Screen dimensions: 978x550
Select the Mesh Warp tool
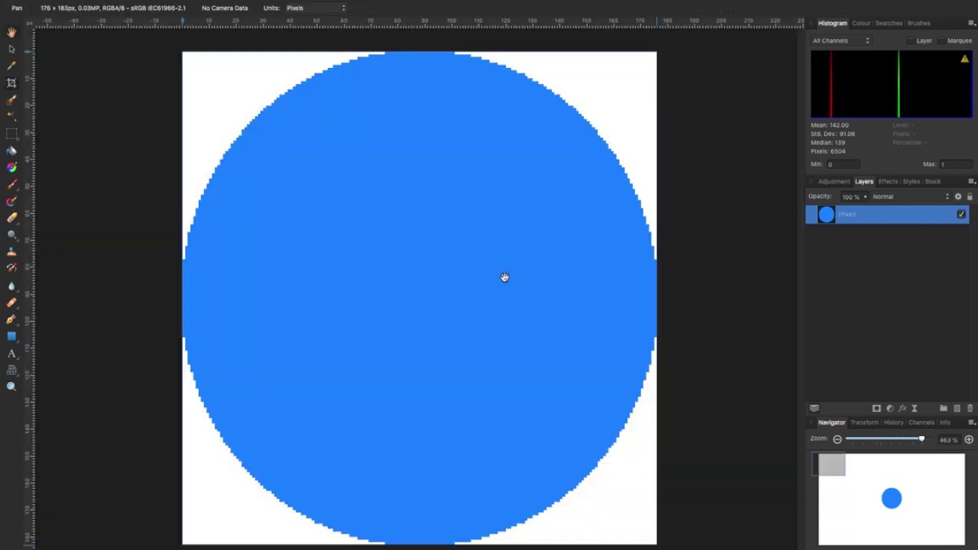click(11, 370)
